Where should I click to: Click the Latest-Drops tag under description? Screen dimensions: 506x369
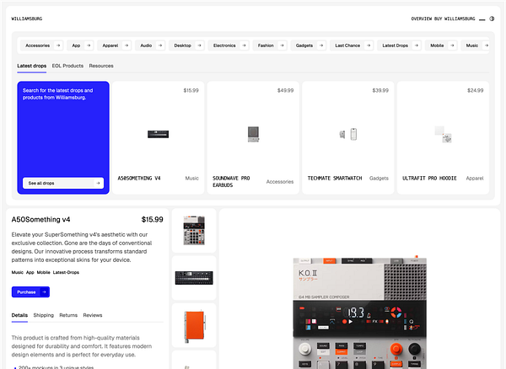coord(66,272)
